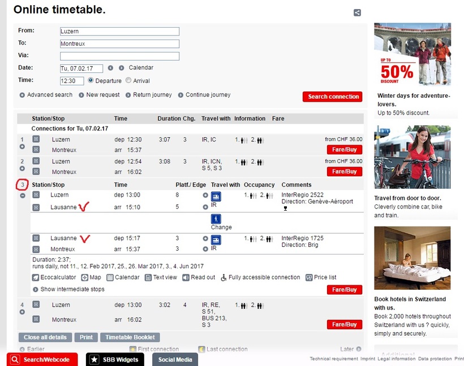Select the Departure radio button
Screen dimensions: 464x366
point(91,80)
